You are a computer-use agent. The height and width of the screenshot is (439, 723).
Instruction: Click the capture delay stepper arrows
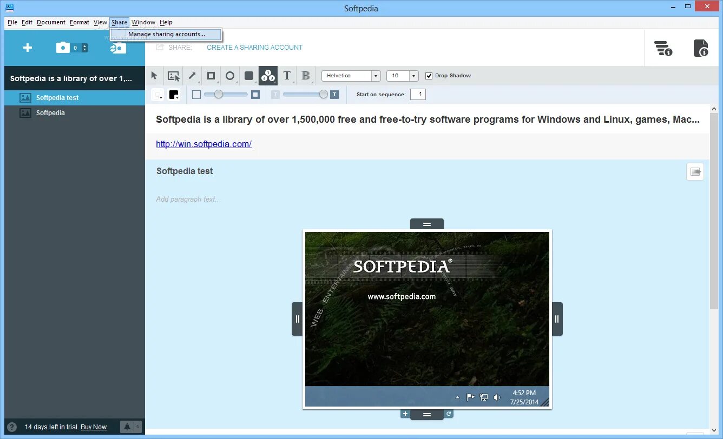[84, 48]
